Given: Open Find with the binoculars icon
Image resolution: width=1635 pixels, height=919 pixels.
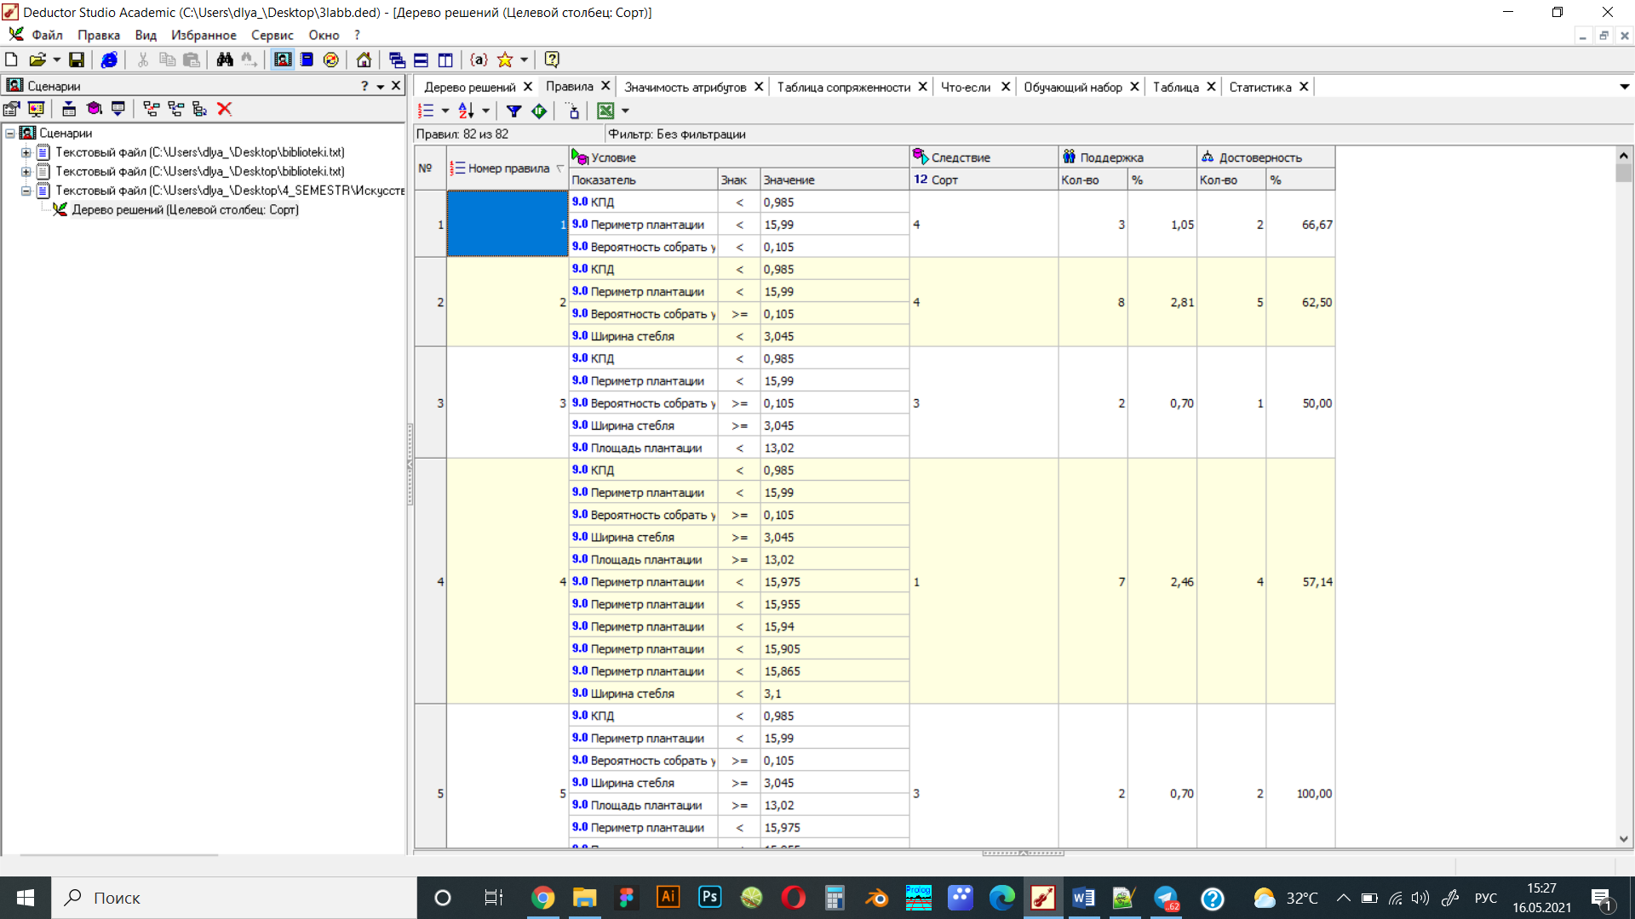Looking at the screenshot, I should 225,60.
